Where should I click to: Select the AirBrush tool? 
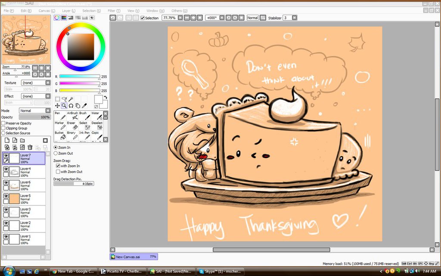(x=72, y=116)
